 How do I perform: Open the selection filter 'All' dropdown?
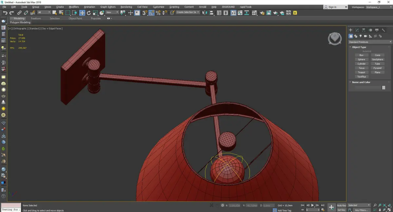(44, 12)
